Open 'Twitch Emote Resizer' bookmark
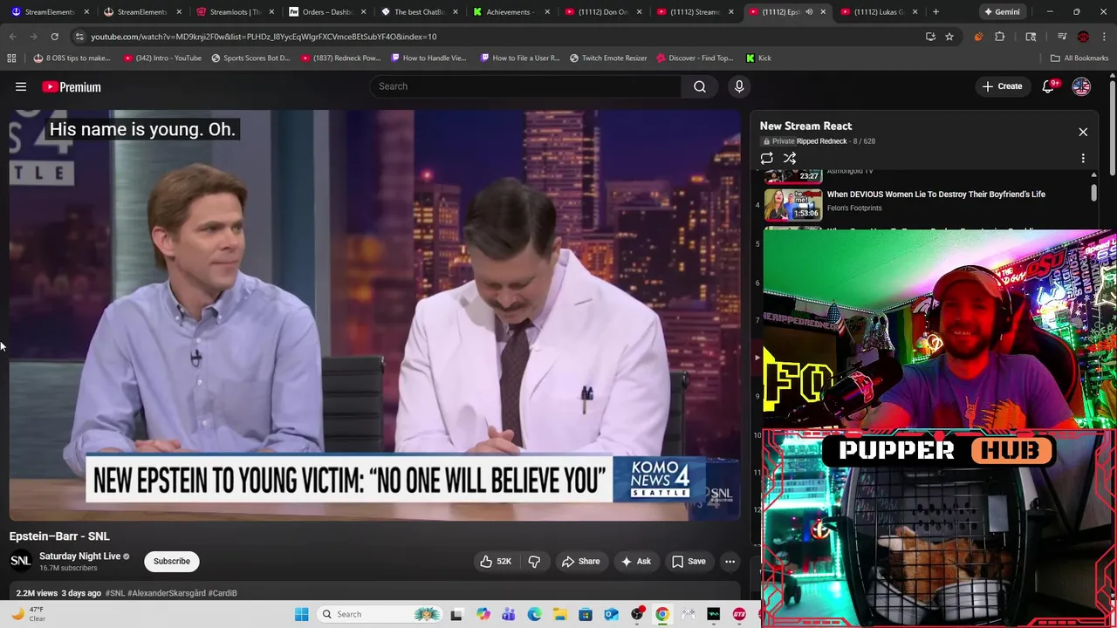 608,58
